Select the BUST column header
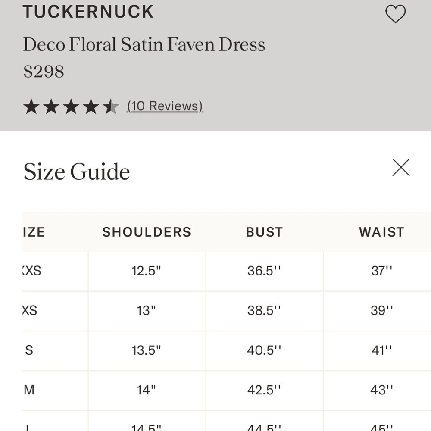This screenshot has height=431, width=431. coord(265,232)
